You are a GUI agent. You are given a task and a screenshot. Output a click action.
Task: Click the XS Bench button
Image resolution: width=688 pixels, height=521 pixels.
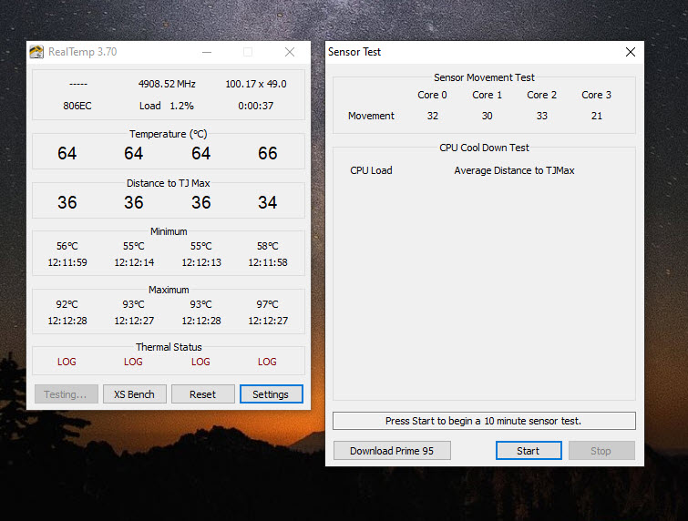click(x=134, y=393)
